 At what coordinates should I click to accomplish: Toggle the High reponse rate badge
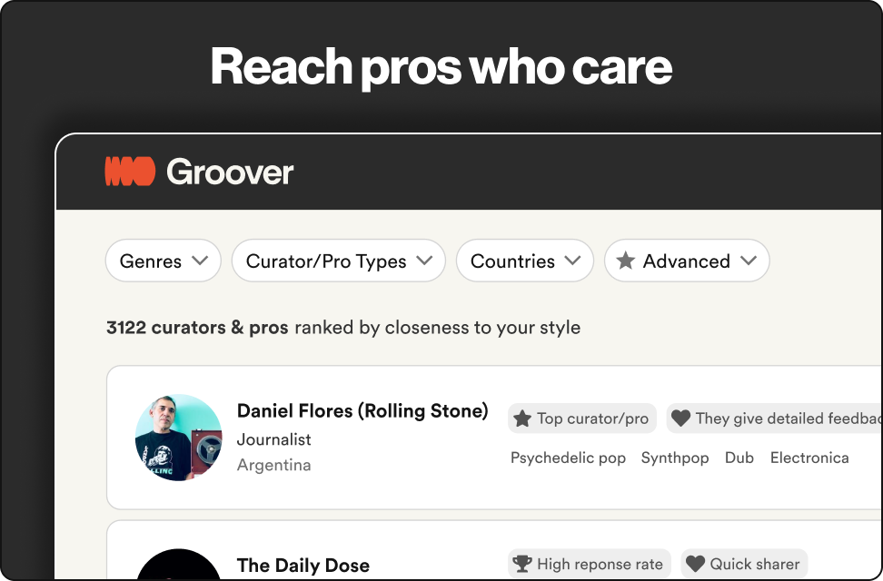(x=590, y=563)
